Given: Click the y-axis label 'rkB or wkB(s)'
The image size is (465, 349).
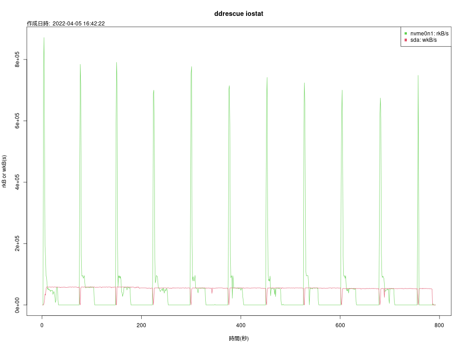Looking at the screenshot, I should point(4,171).
